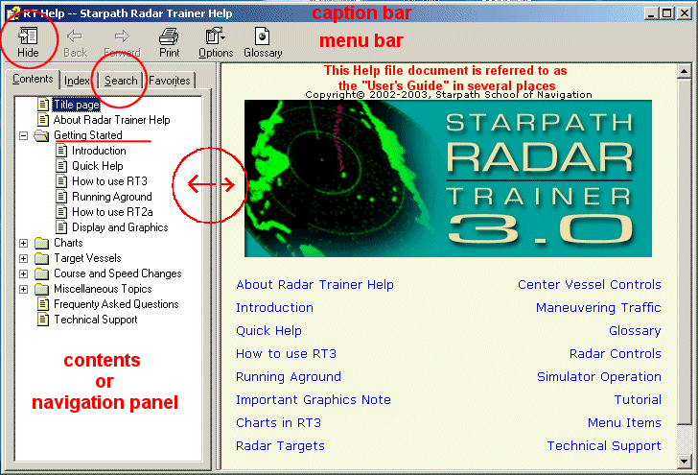Print the current help topic

pos(169,43)
